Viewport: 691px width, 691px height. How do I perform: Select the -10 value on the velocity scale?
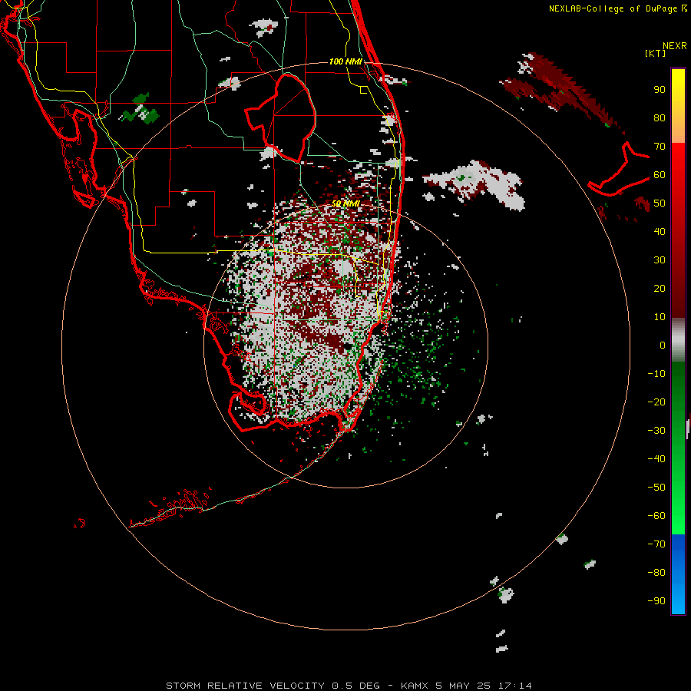point(656,374)
